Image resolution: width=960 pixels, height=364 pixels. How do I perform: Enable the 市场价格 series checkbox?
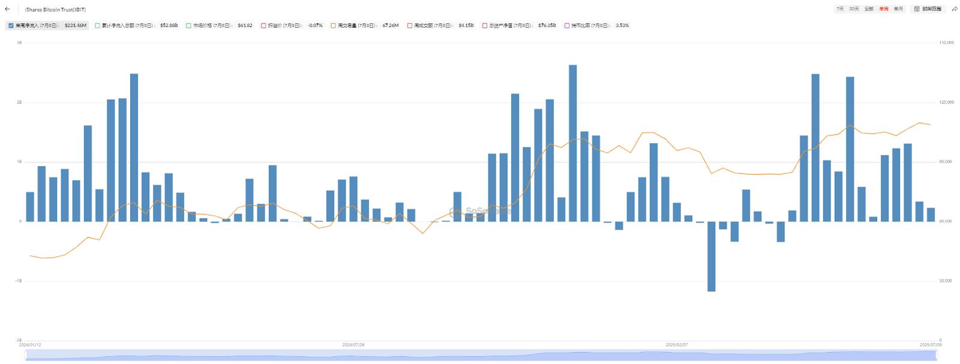coord(188,26)
